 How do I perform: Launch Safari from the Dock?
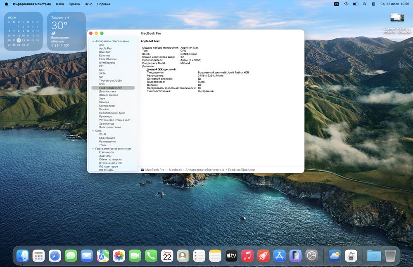(55, 256)
